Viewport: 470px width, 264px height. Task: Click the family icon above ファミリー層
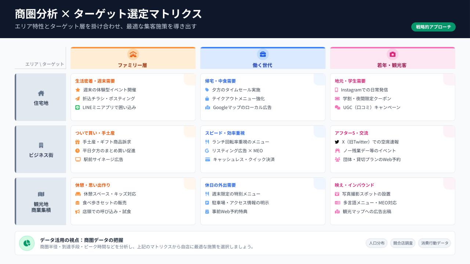click(133, 55)
